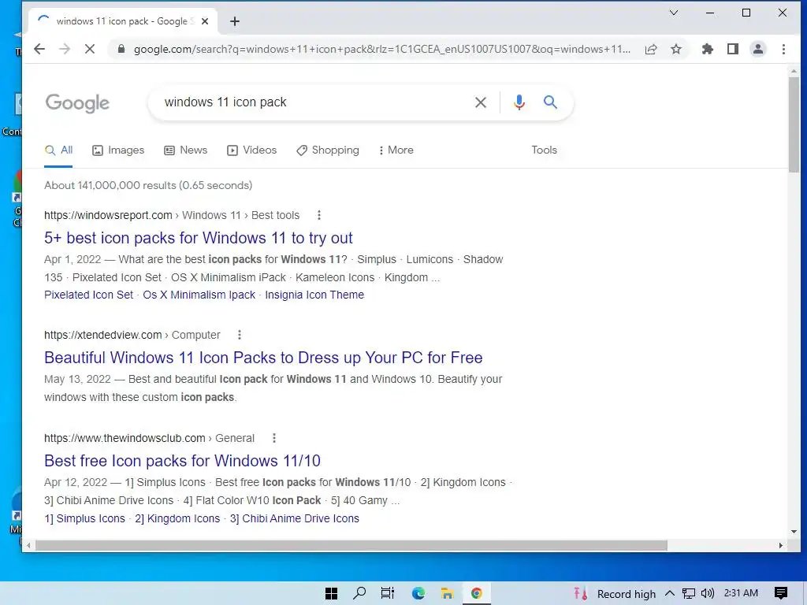
Task: Switch to News results
Action: tap(186, 150)
